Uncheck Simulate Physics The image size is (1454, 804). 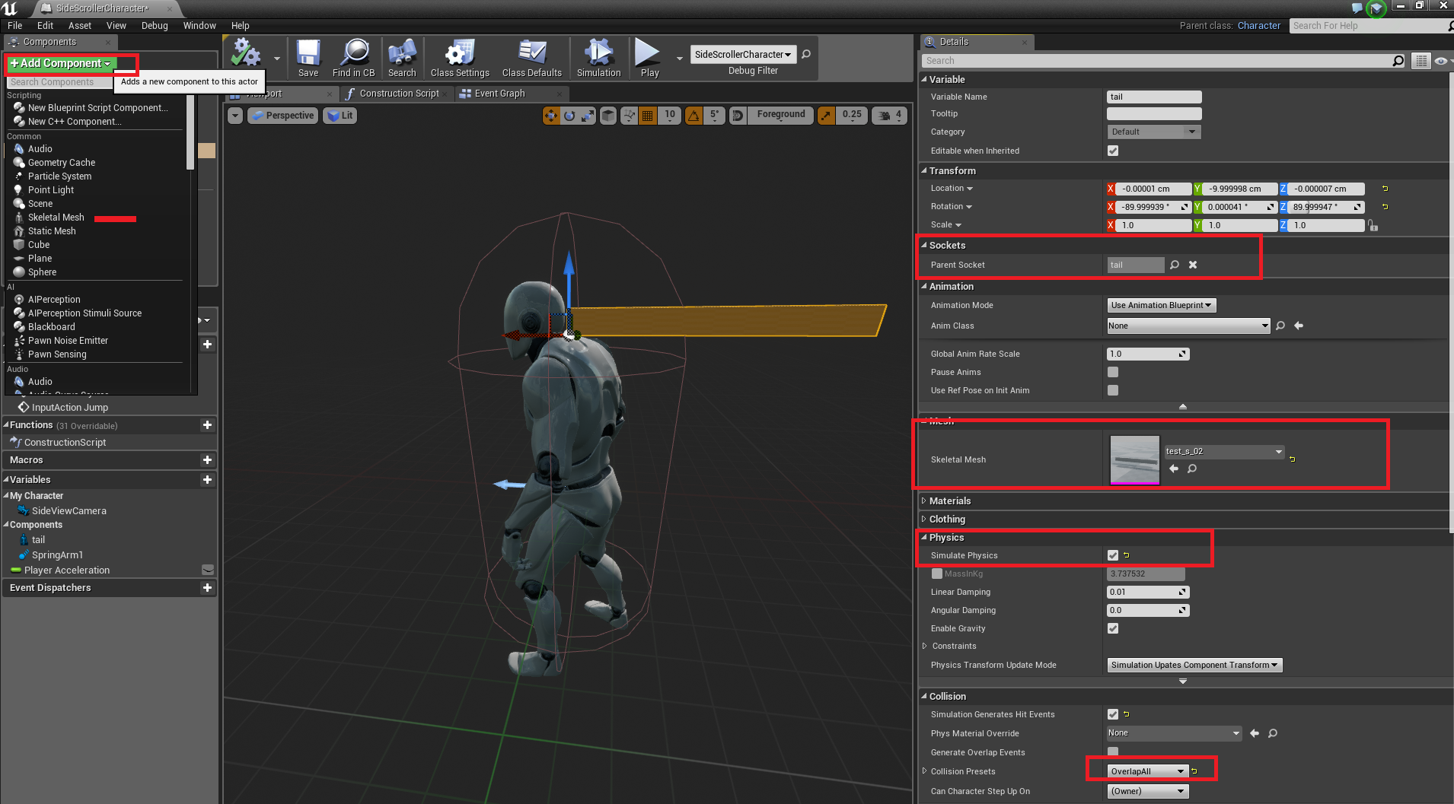click(1113, 555)
